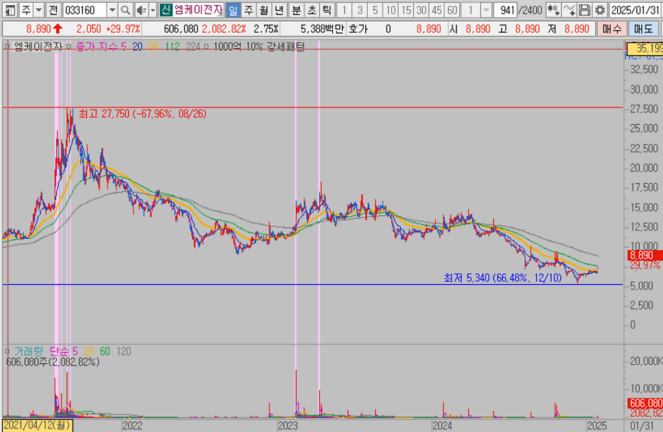Click red 8,890 price tag on axis

644,255
